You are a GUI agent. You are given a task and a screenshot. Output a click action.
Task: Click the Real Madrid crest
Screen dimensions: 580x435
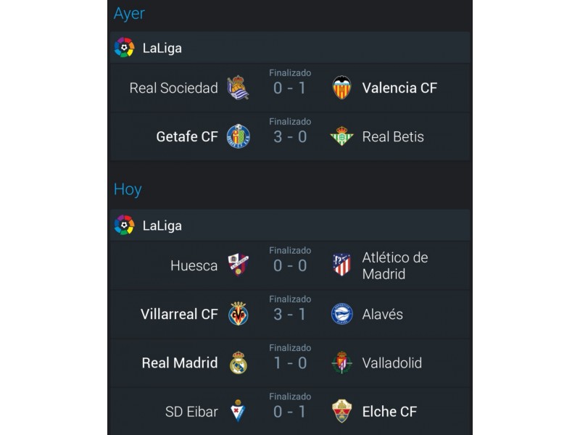pyautogui.click(x=239, y=362)
